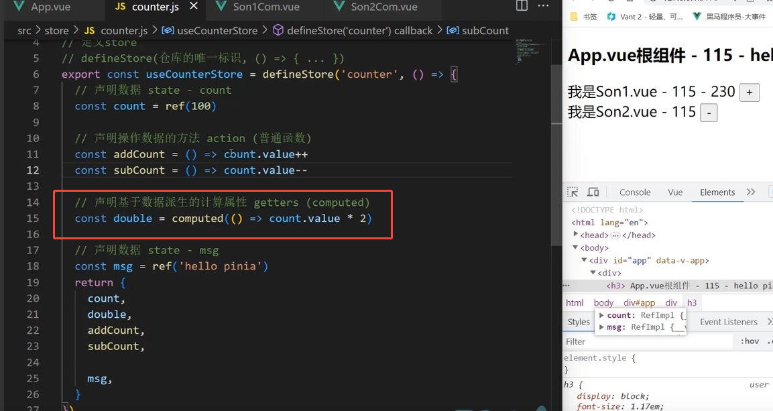Switch to the Vue tab in DevTools

675,192
